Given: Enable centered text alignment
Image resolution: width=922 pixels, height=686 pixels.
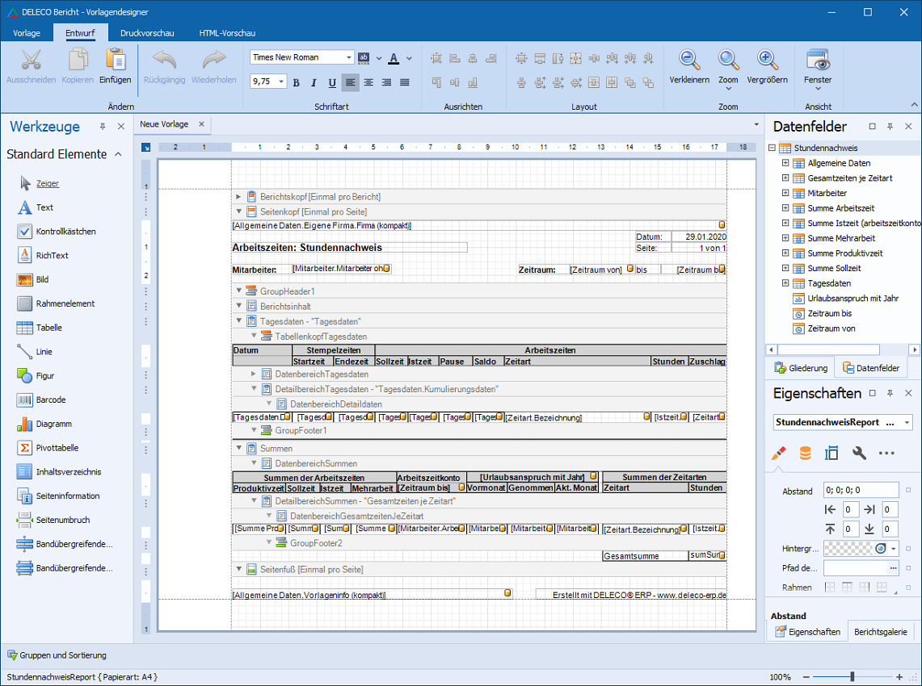Looking at the screenshot, I should click(368, 82).
